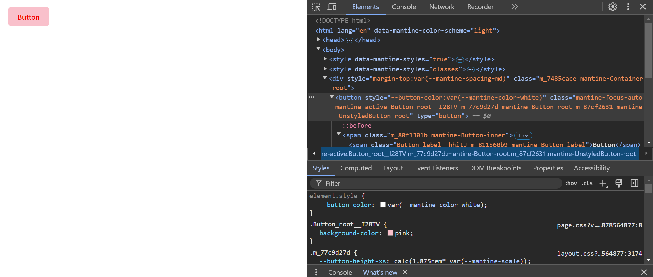The height and width of the screenshot is (277, 653).
Task: Open the DOM Breakpoints pane tab
Action: click(x=495, y=168)
